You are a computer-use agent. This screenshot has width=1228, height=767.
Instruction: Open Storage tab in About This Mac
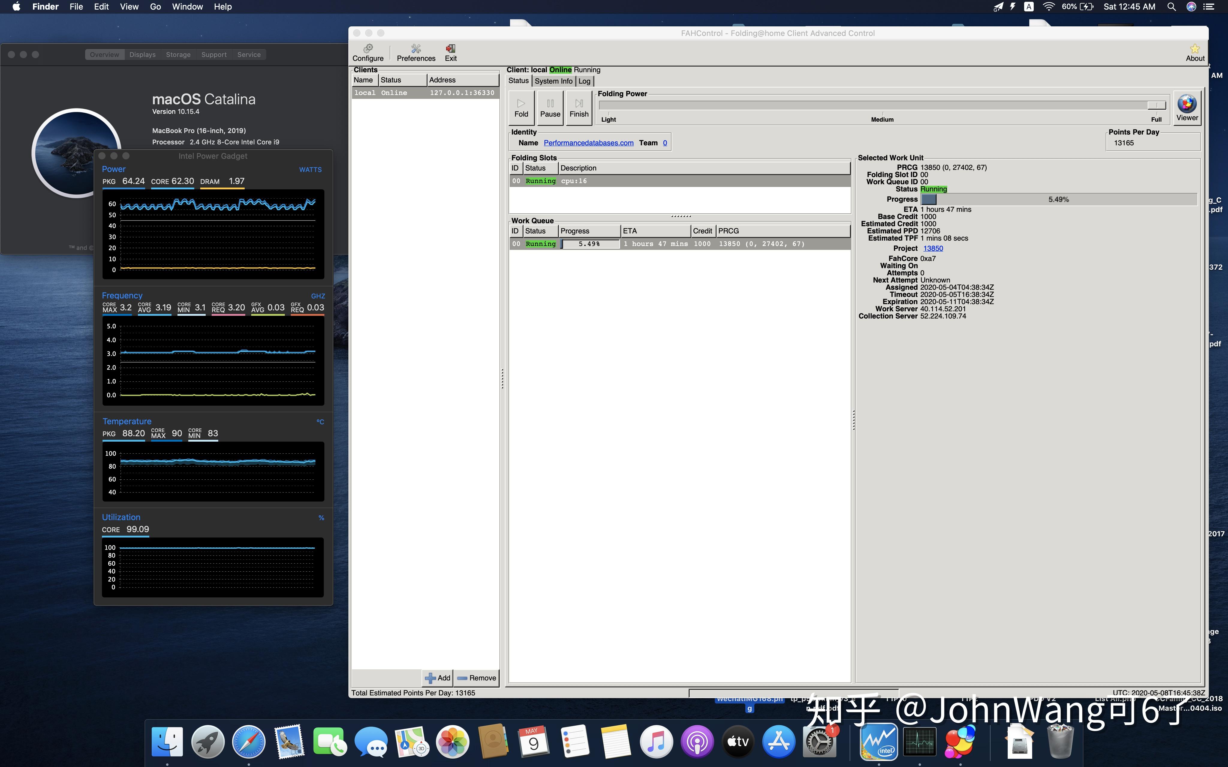[x=178, y=55]
